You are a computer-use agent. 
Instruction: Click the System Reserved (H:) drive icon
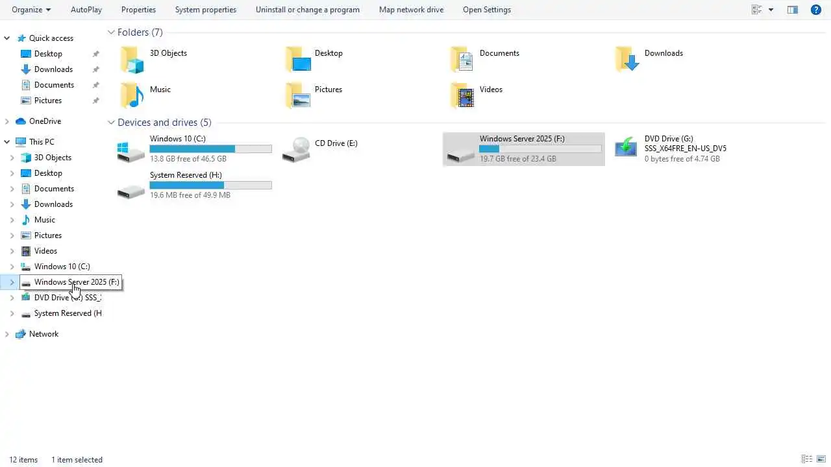pyautogui.click(x=130, y=191)
